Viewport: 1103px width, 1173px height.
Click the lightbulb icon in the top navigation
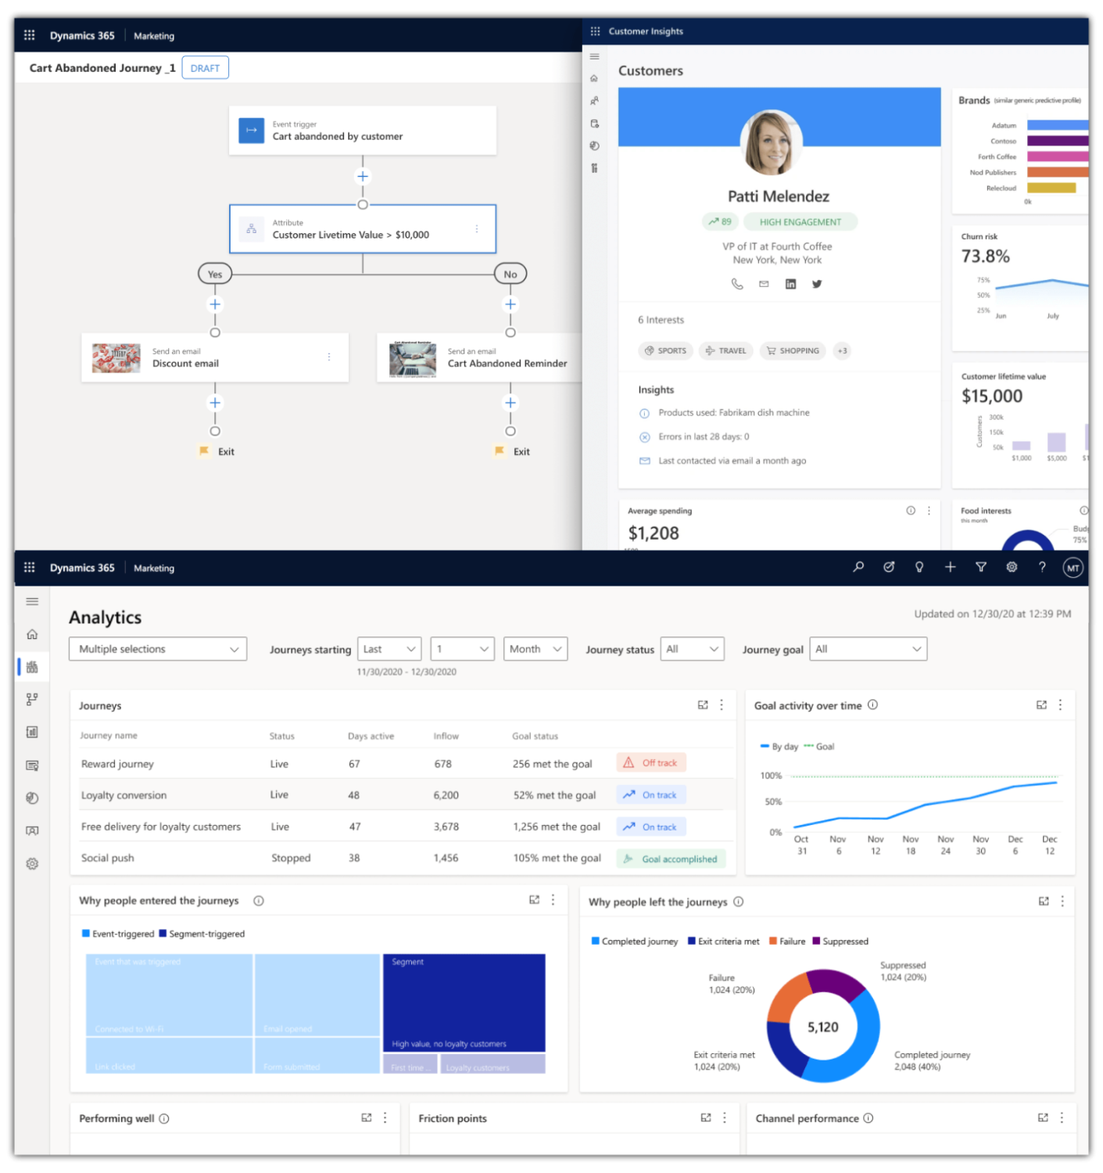coord(919,567)
